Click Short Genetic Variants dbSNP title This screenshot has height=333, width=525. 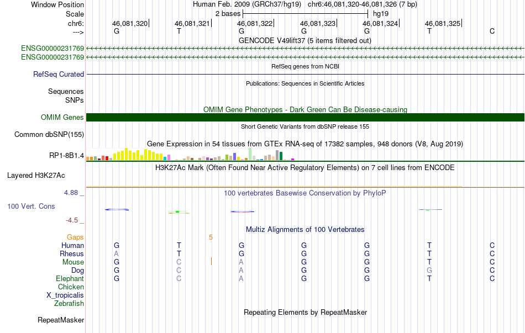tap(305, 126)
